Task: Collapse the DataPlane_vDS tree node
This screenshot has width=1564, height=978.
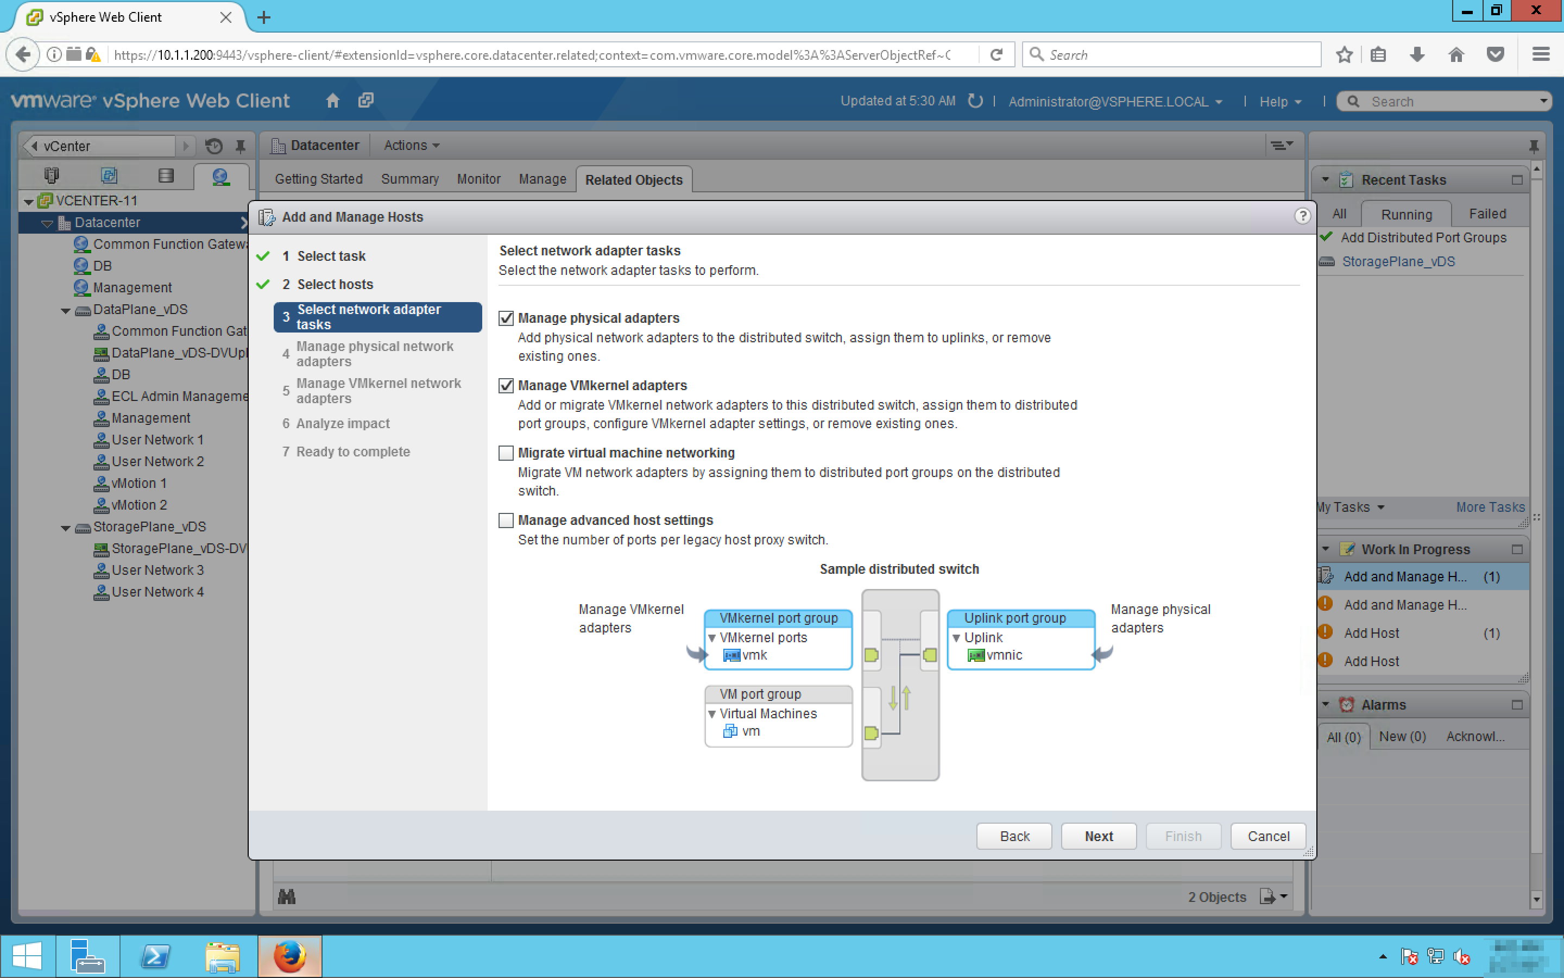Action: [x=65, y=310]
